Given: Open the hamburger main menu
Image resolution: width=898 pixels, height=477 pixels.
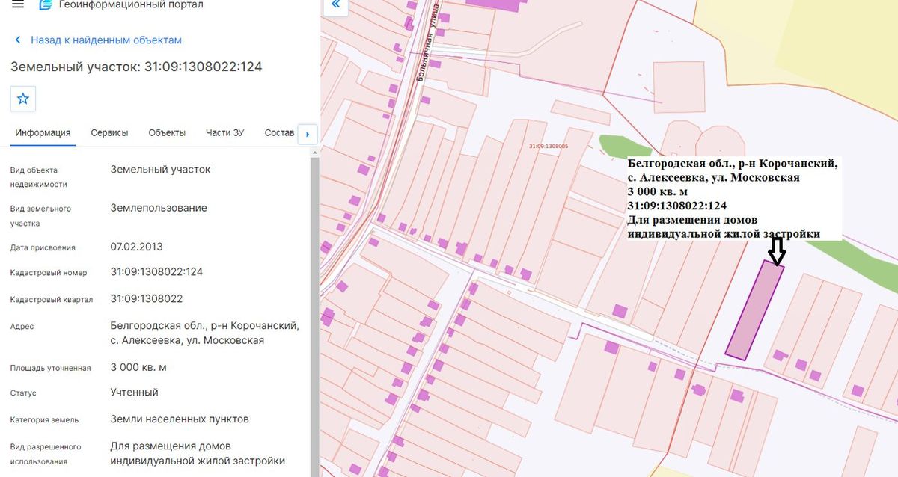Looking at the screenshot, I should pyautogui.click(x=18, y=4).
